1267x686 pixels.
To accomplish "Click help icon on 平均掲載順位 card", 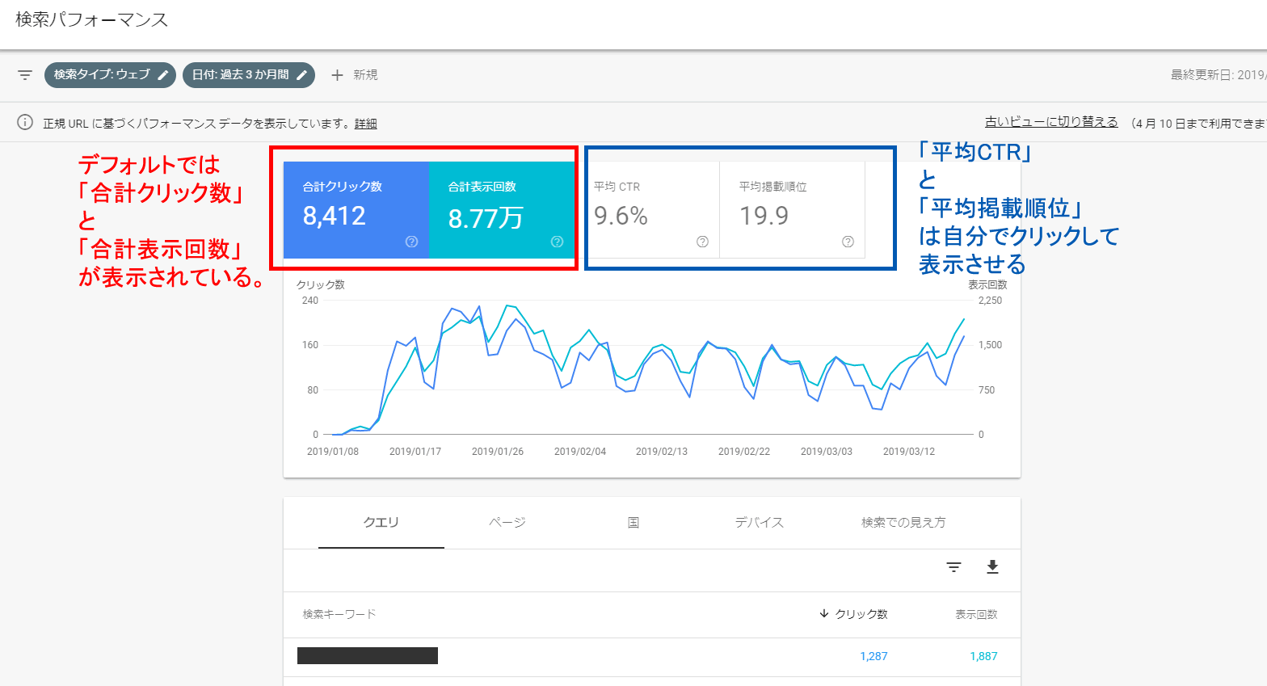I will click(x=848, y=242).
